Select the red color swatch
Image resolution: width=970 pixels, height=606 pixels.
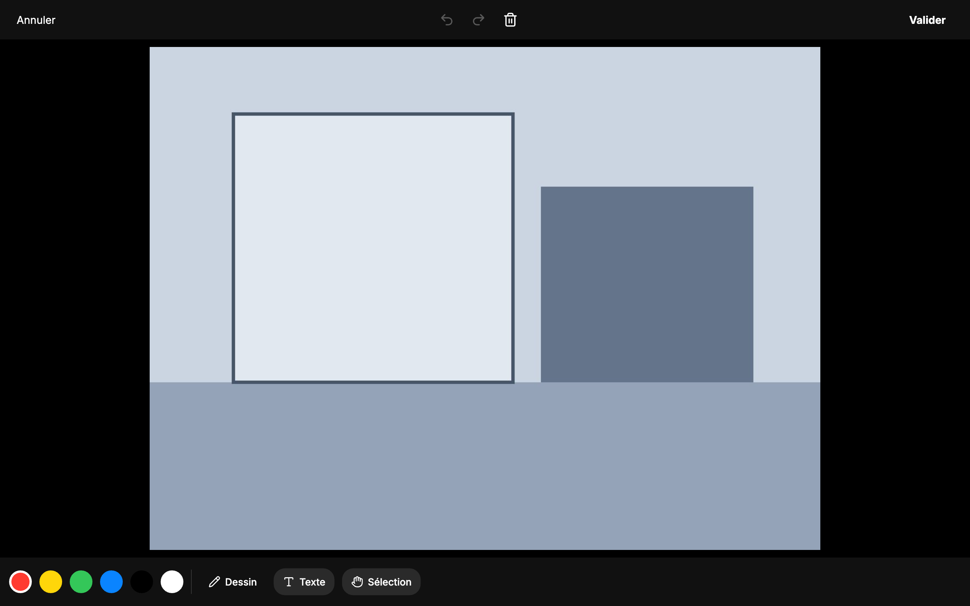(x=20, y=581)
